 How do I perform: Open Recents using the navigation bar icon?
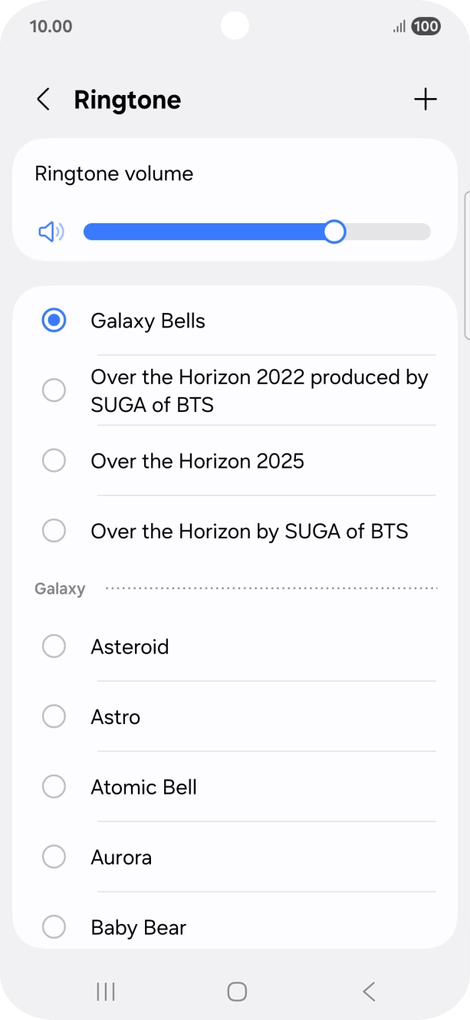click(x=104, y=991)
